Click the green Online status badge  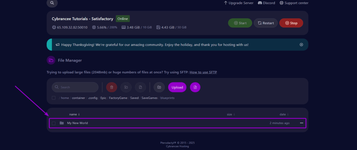(x=123, y=19)
